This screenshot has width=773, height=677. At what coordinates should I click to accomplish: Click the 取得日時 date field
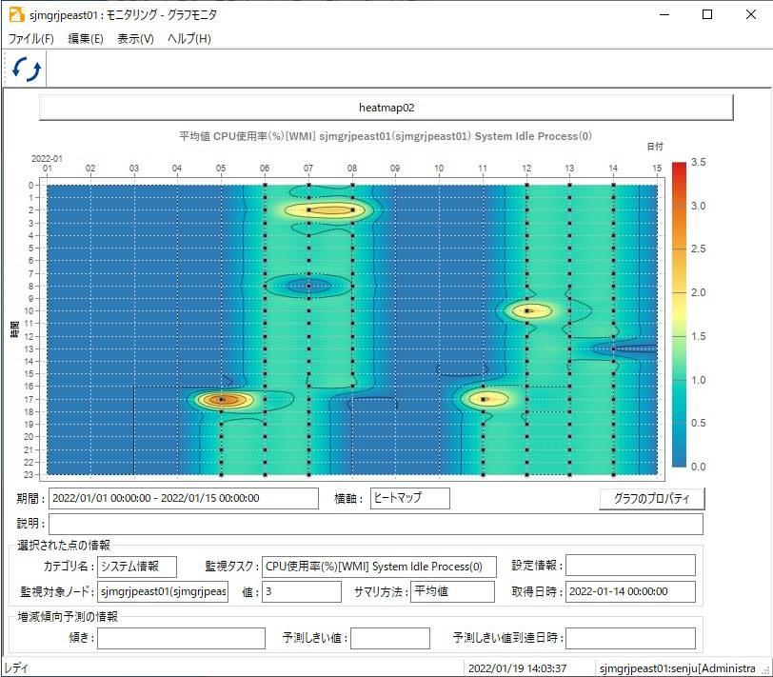(630, 591)
